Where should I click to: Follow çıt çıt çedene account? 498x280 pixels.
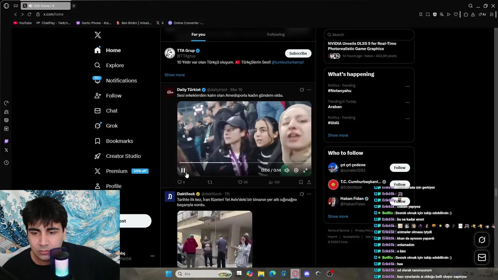click(x=400, y=168)
